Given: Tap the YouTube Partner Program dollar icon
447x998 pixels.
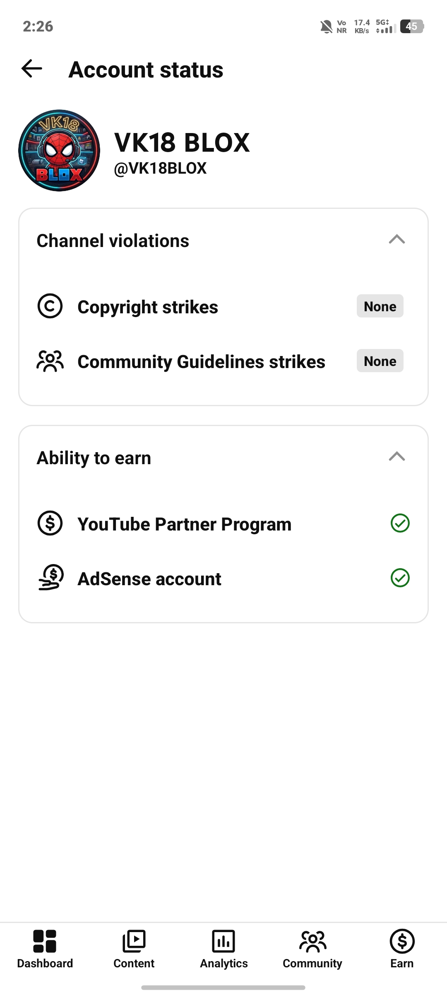Looking at the screenshot, I should pyautogui.click(x=50, y=523).
